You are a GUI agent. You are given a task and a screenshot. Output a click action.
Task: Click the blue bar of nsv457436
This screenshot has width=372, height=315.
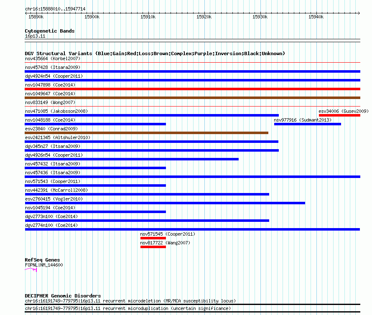coord(192,177)
